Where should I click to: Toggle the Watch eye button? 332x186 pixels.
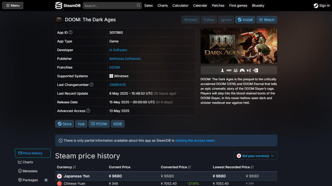tap(267, 20)
